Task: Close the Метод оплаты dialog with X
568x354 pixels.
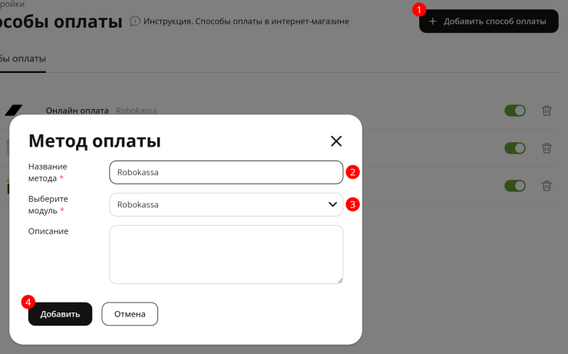Action: [x=336, y=141]
